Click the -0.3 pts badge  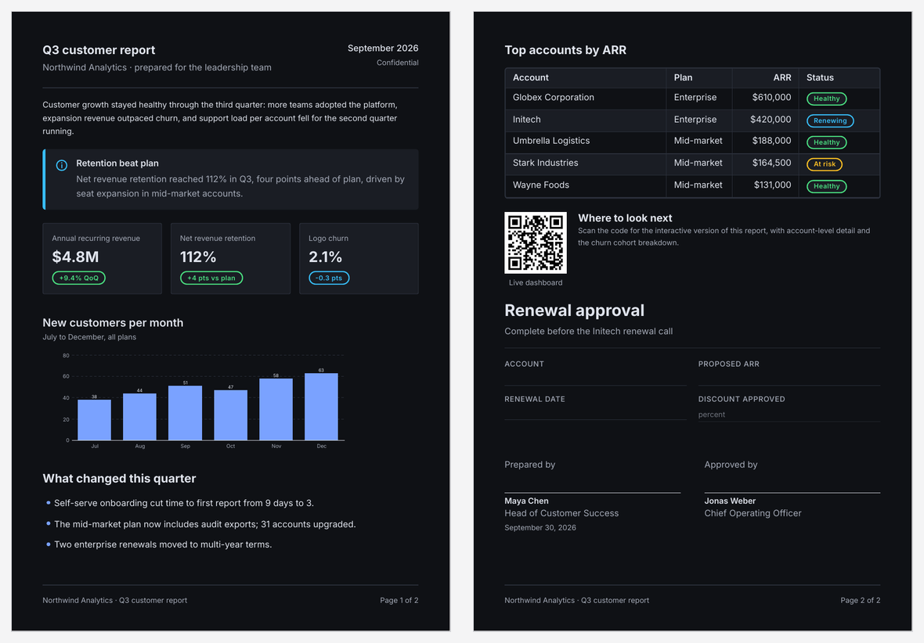329,278
